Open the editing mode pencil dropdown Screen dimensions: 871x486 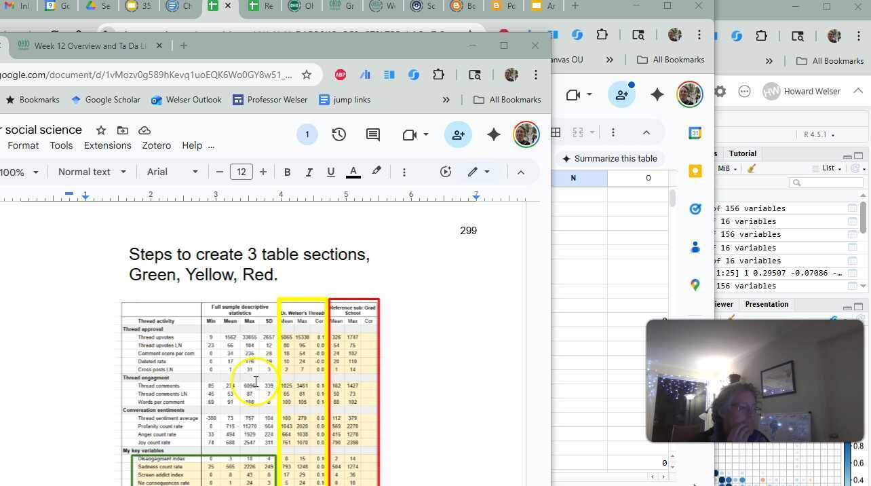pos(478,172)
